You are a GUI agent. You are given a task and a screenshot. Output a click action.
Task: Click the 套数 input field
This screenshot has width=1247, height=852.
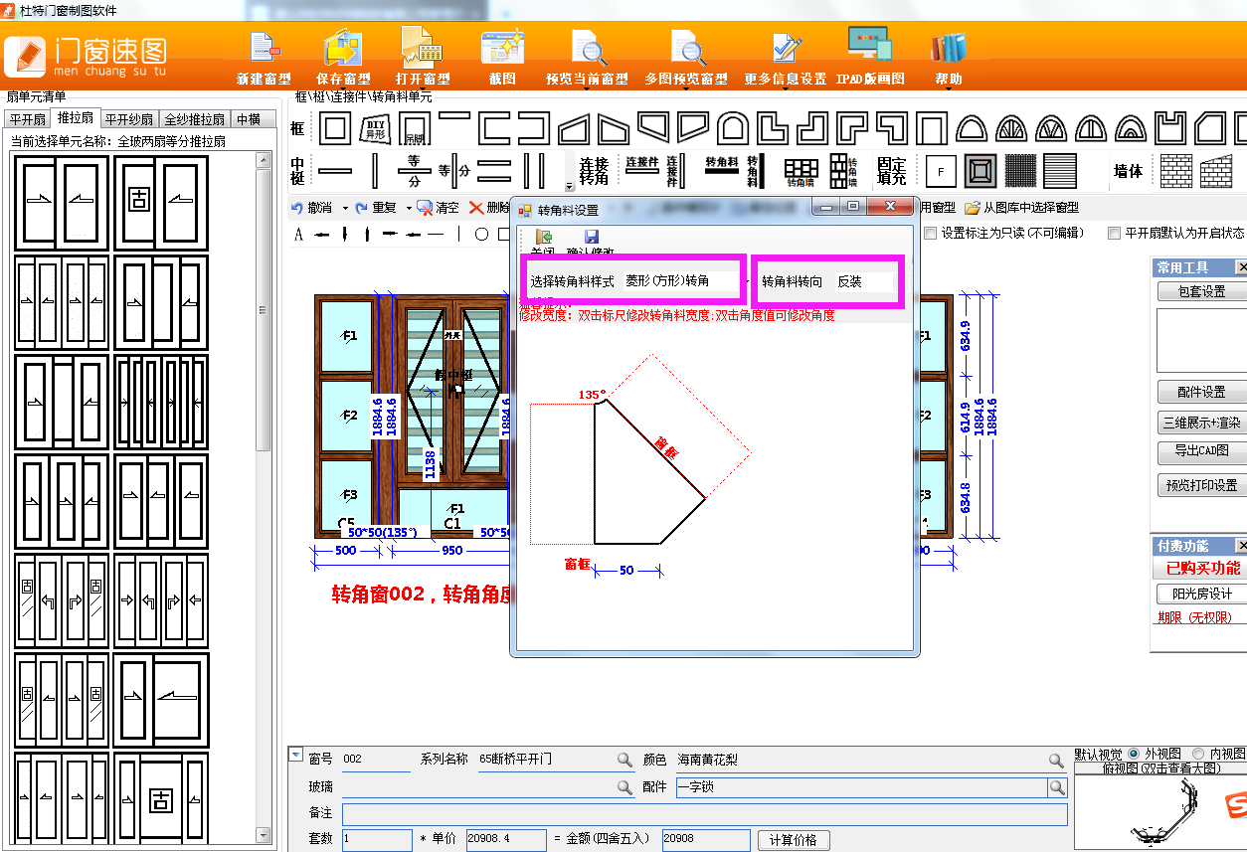pos(377,840)
